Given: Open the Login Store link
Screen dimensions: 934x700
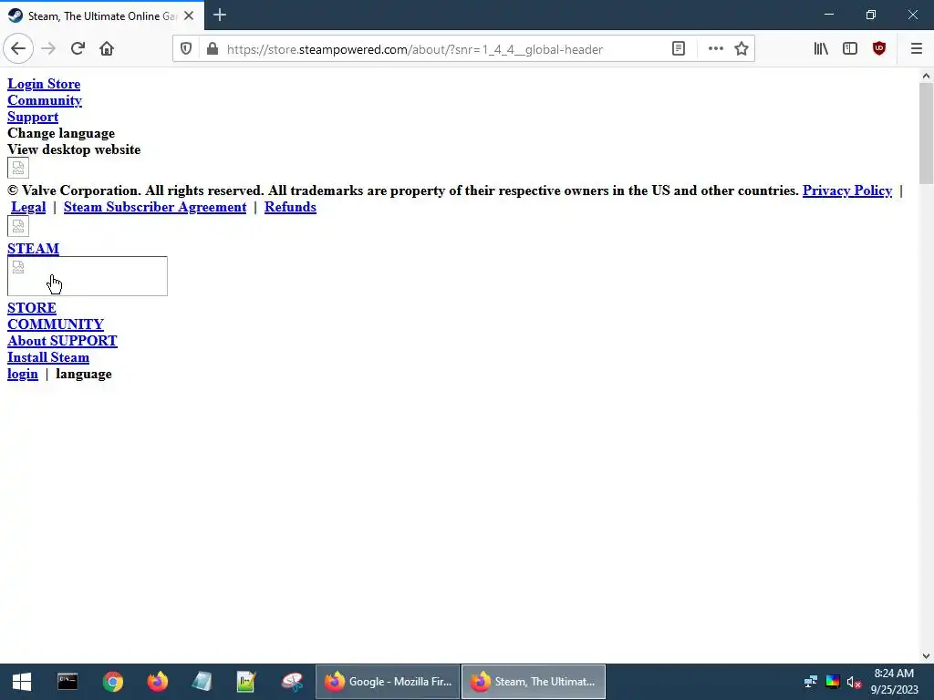Looking at the screenshot, I should coord(44,84).
